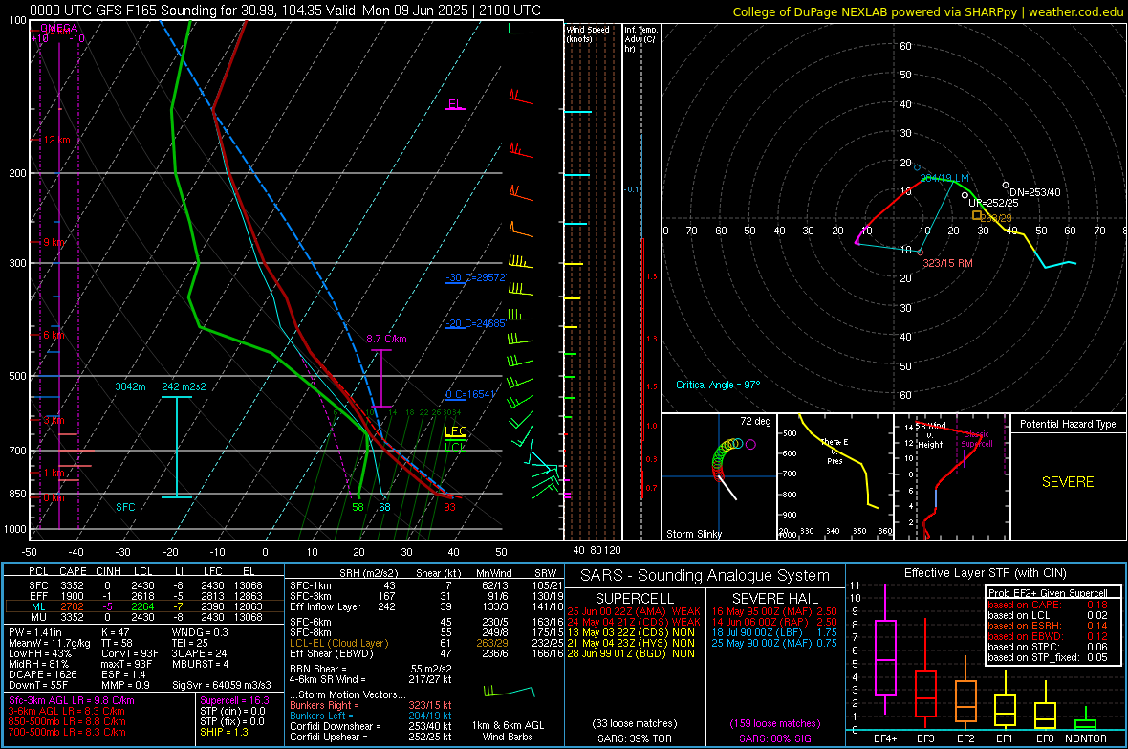Click the '3842m' effective layer height text
The width and height of the screenshot is (1128, 749).
coord(130,386)
